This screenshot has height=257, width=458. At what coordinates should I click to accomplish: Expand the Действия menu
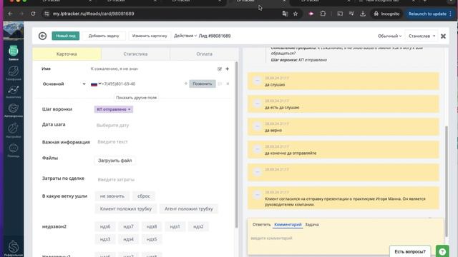pos(185,36)
